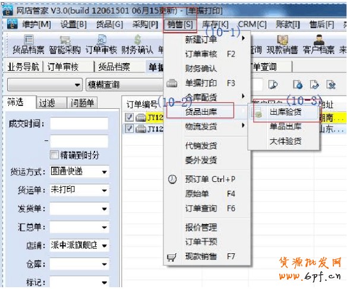Image resolution: width=347 pixels, height=289 pixels.
Task: Open the 采购[P] menu
Action: [x=146, y=24]
